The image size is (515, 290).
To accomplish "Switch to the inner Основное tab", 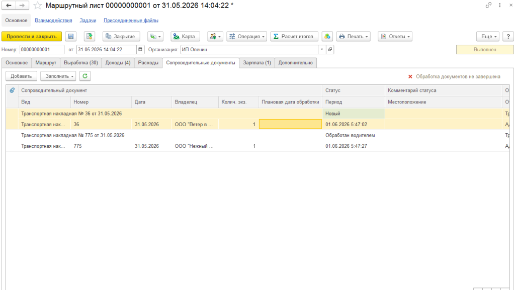I will tap(17, 63).
